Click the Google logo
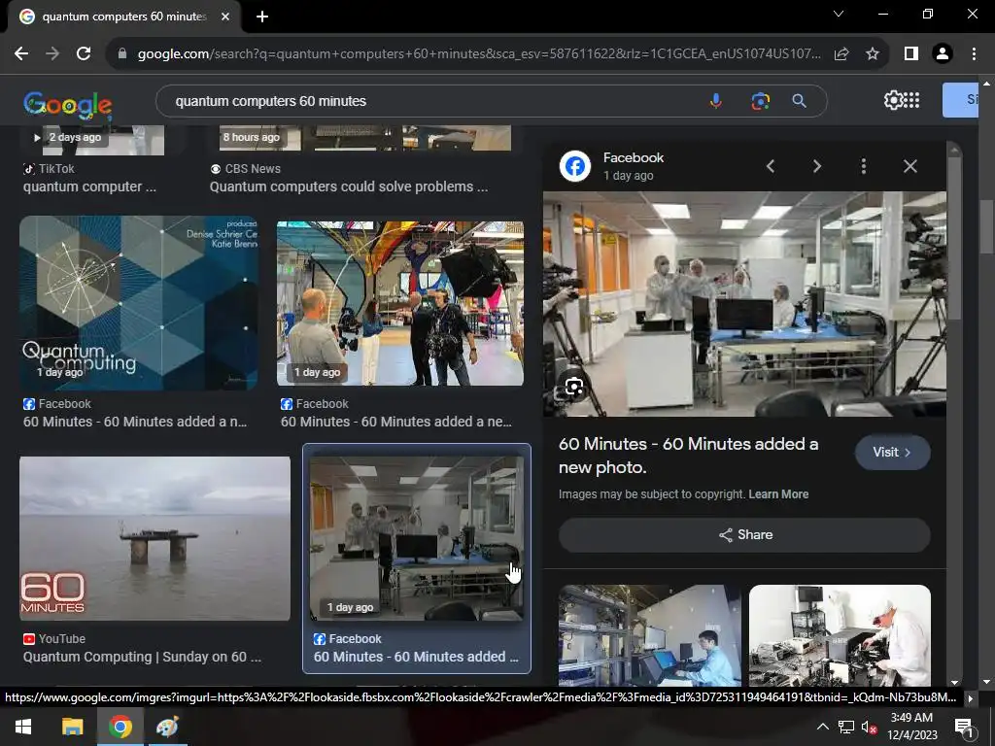 point(68,105)
